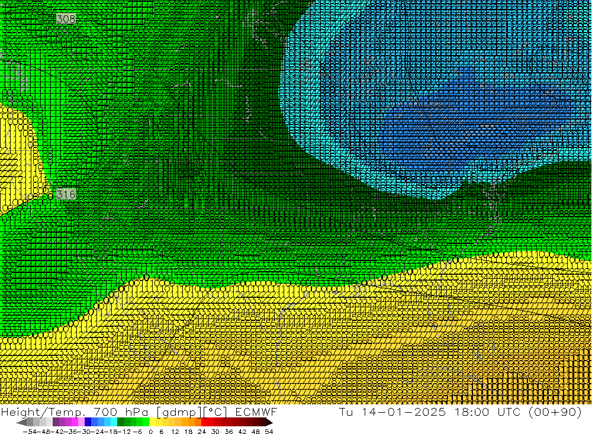Click the '700 hPa' level text
The height and width of the screenshot is (434, 592).
(x=120, y=412)
